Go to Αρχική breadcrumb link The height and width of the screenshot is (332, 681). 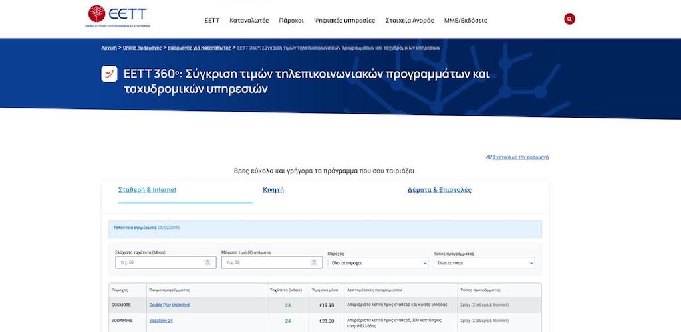tap(109, 48)
